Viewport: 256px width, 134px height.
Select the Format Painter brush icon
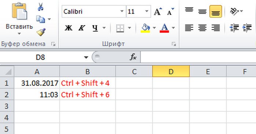coord(41,32)
